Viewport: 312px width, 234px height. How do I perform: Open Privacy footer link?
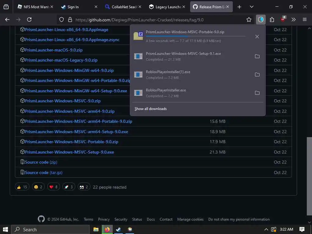pos(104,219)
